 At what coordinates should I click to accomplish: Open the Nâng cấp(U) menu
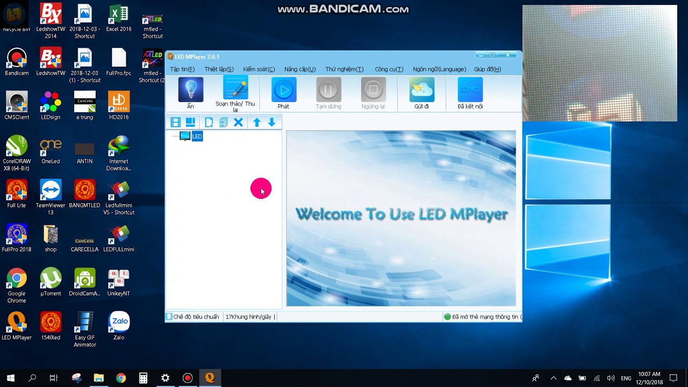point(300,69)
